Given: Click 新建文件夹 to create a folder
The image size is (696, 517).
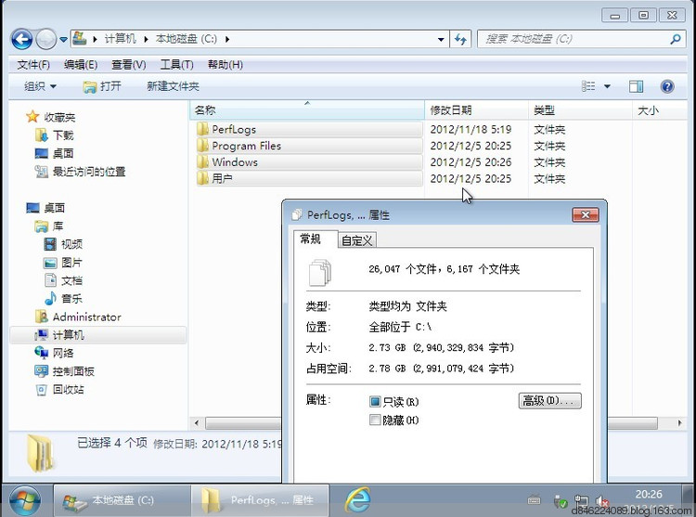Looking at the screenshot, I should point(173,86).
